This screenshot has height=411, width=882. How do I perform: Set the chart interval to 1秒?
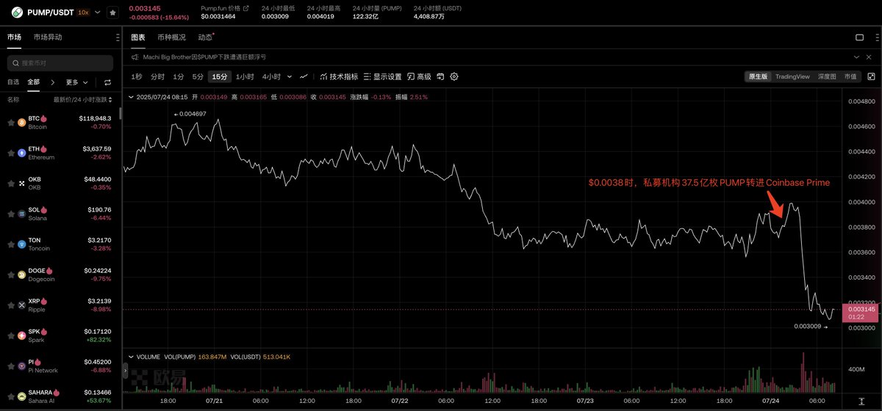(137, 76)
